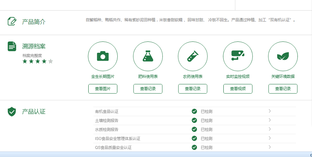The height and width of the screenshot is (157, 312).
Task: Click the test tube pesticide usage icon
Action: pyautogui.click(x=193, y=56)
